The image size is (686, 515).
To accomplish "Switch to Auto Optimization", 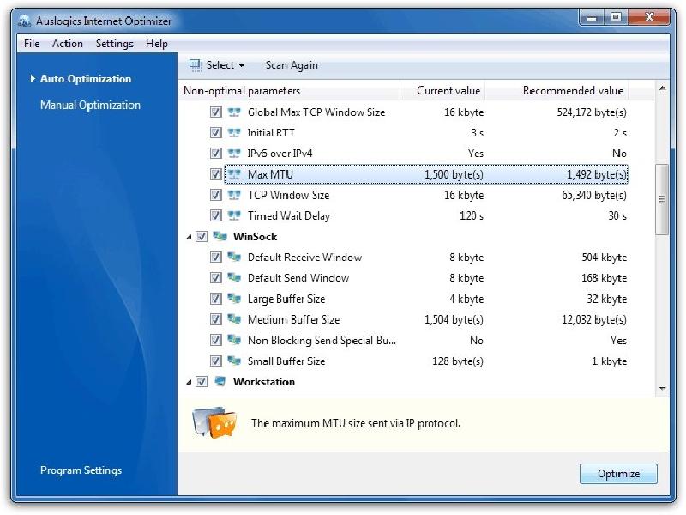I will click(x=86, y=79).
